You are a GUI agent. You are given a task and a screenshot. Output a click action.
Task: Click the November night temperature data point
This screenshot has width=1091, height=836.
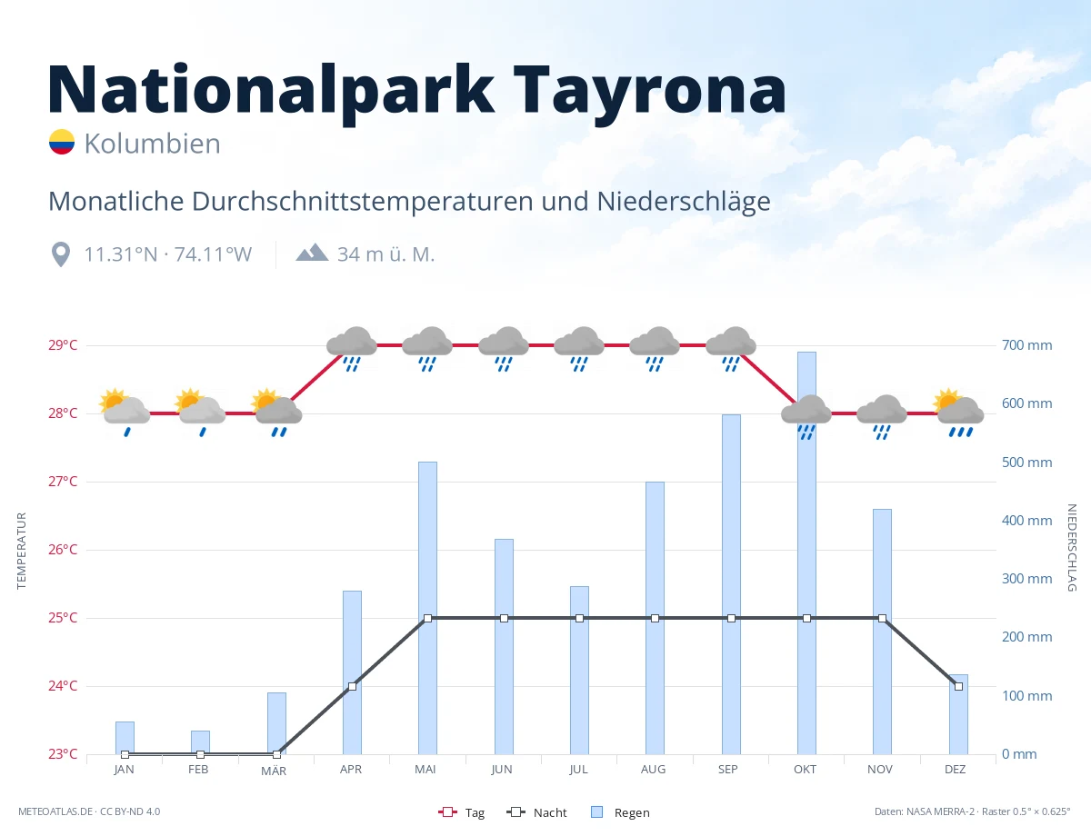[882, 618]
